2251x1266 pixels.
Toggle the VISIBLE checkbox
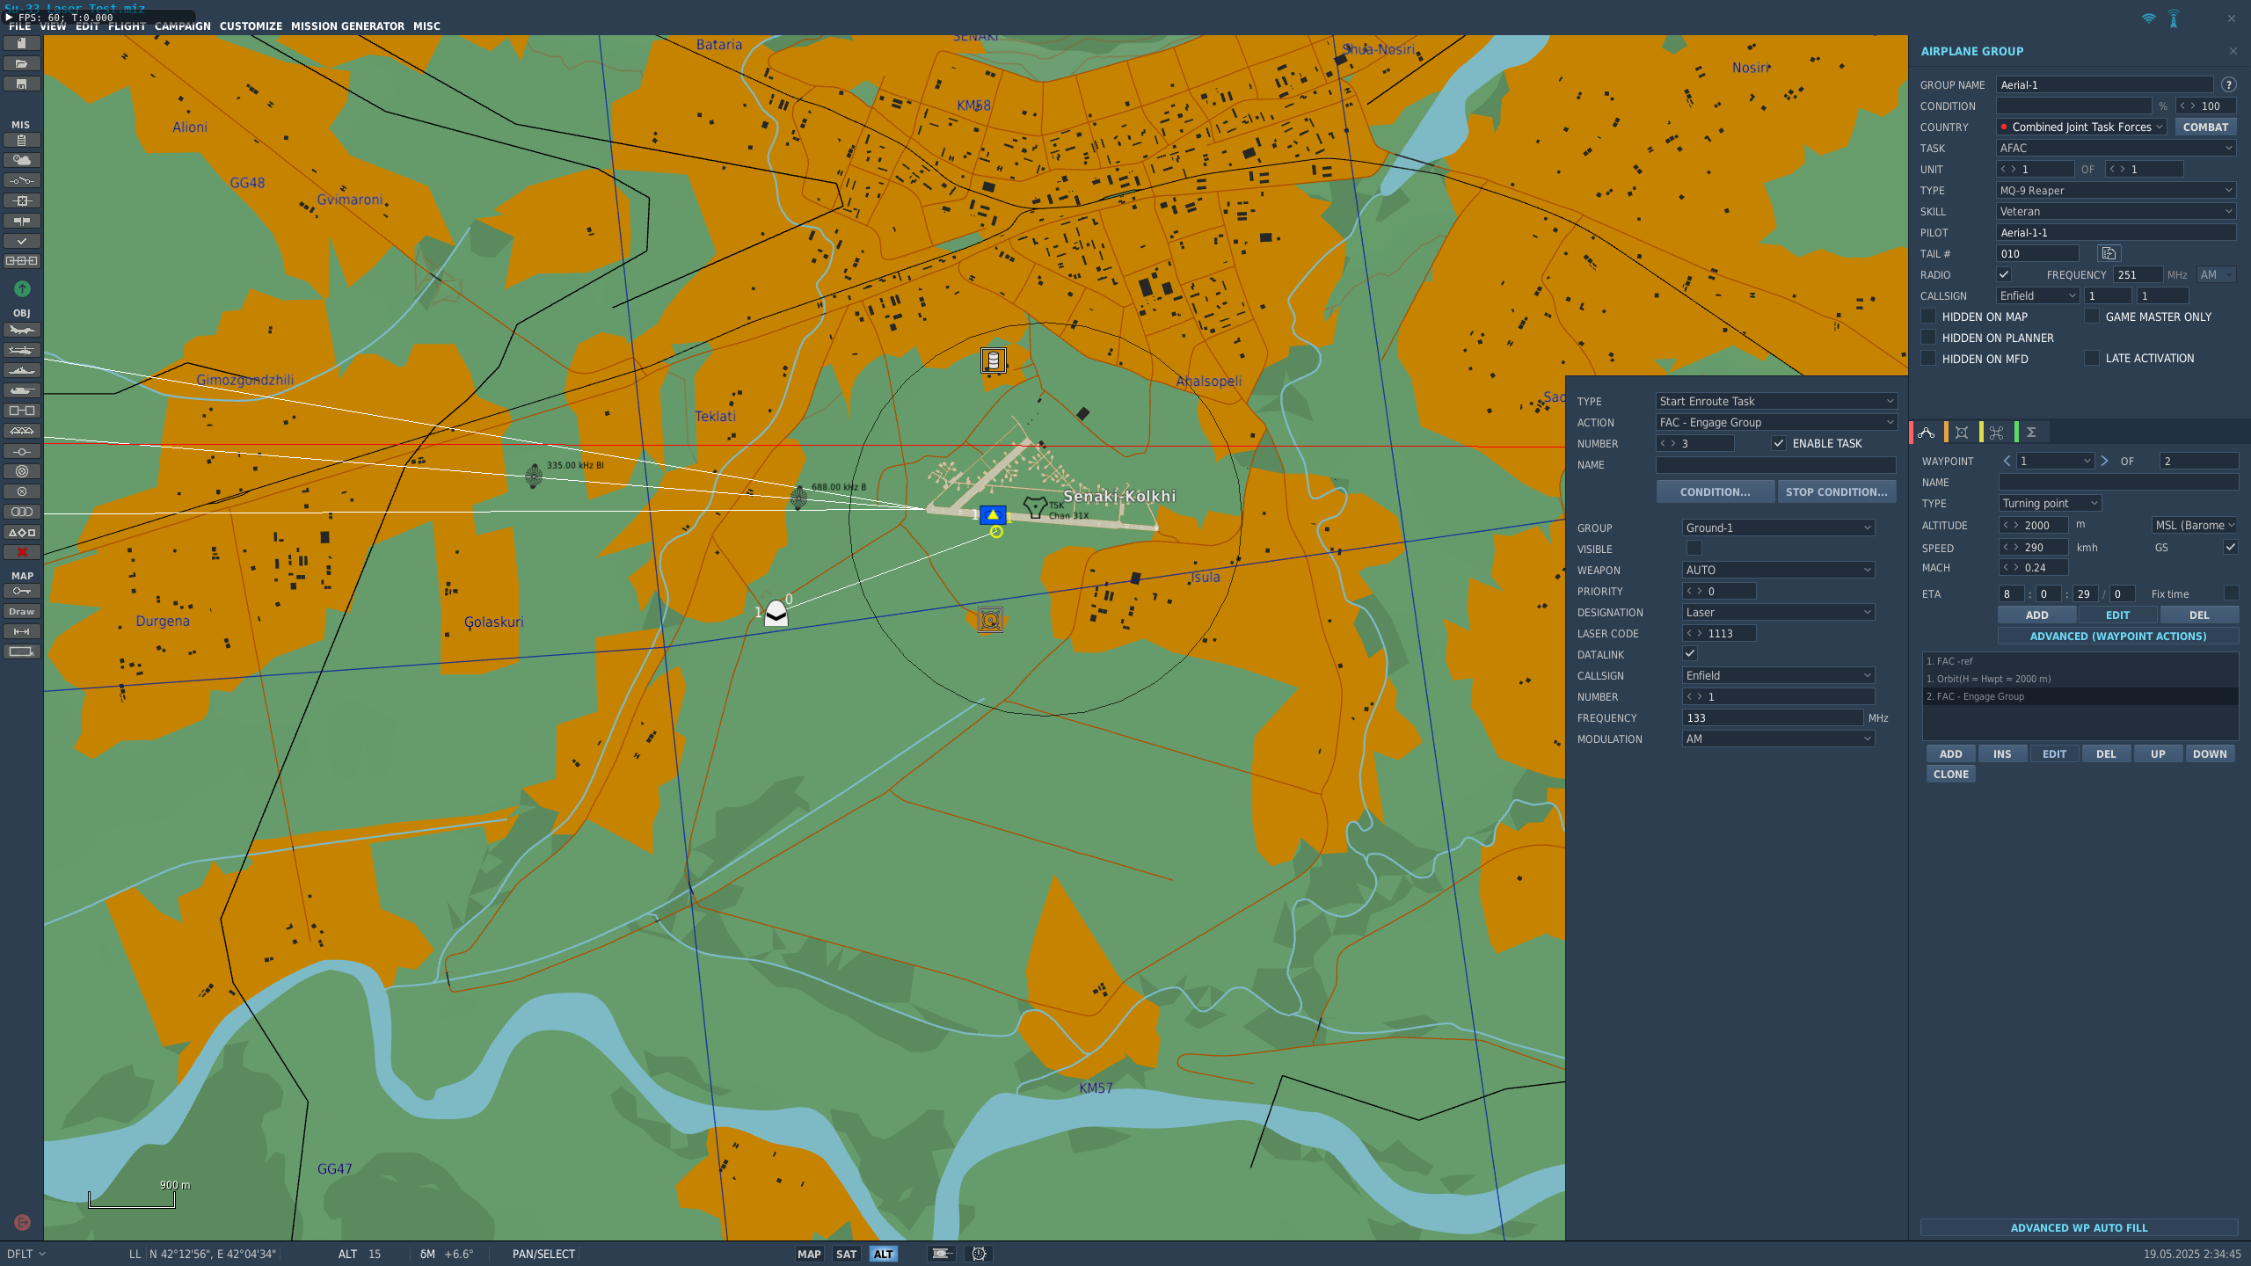(1694, 548)
